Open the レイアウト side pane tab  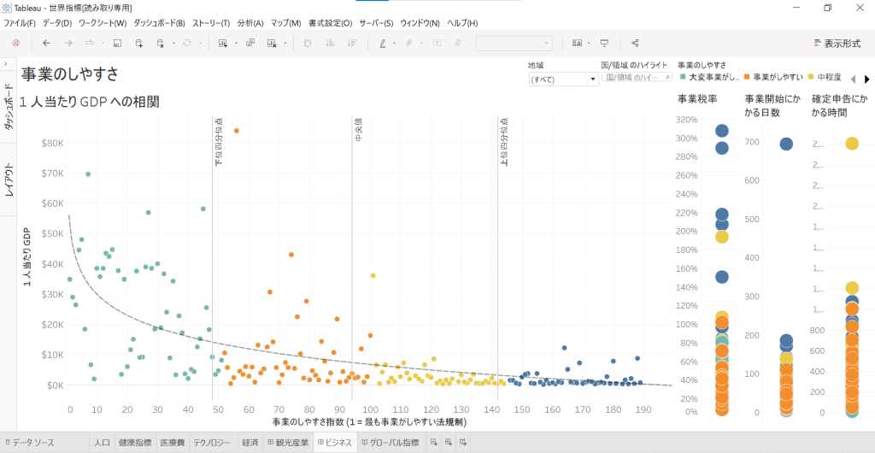coord(9,179)
